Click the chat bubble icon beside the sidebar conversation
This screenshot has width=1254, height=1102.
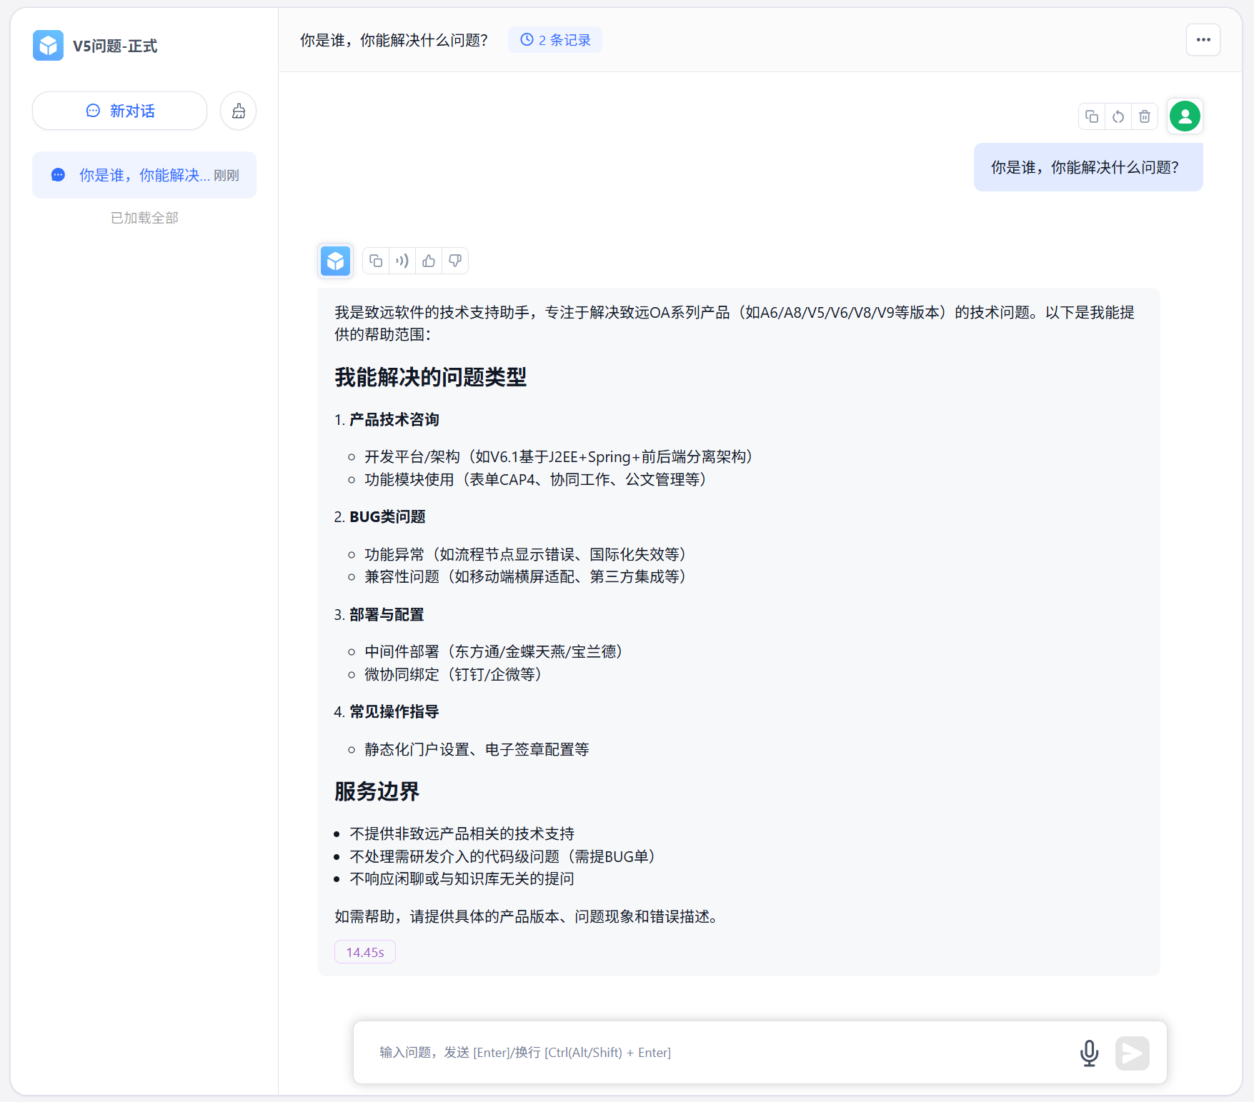click(59, 175)
